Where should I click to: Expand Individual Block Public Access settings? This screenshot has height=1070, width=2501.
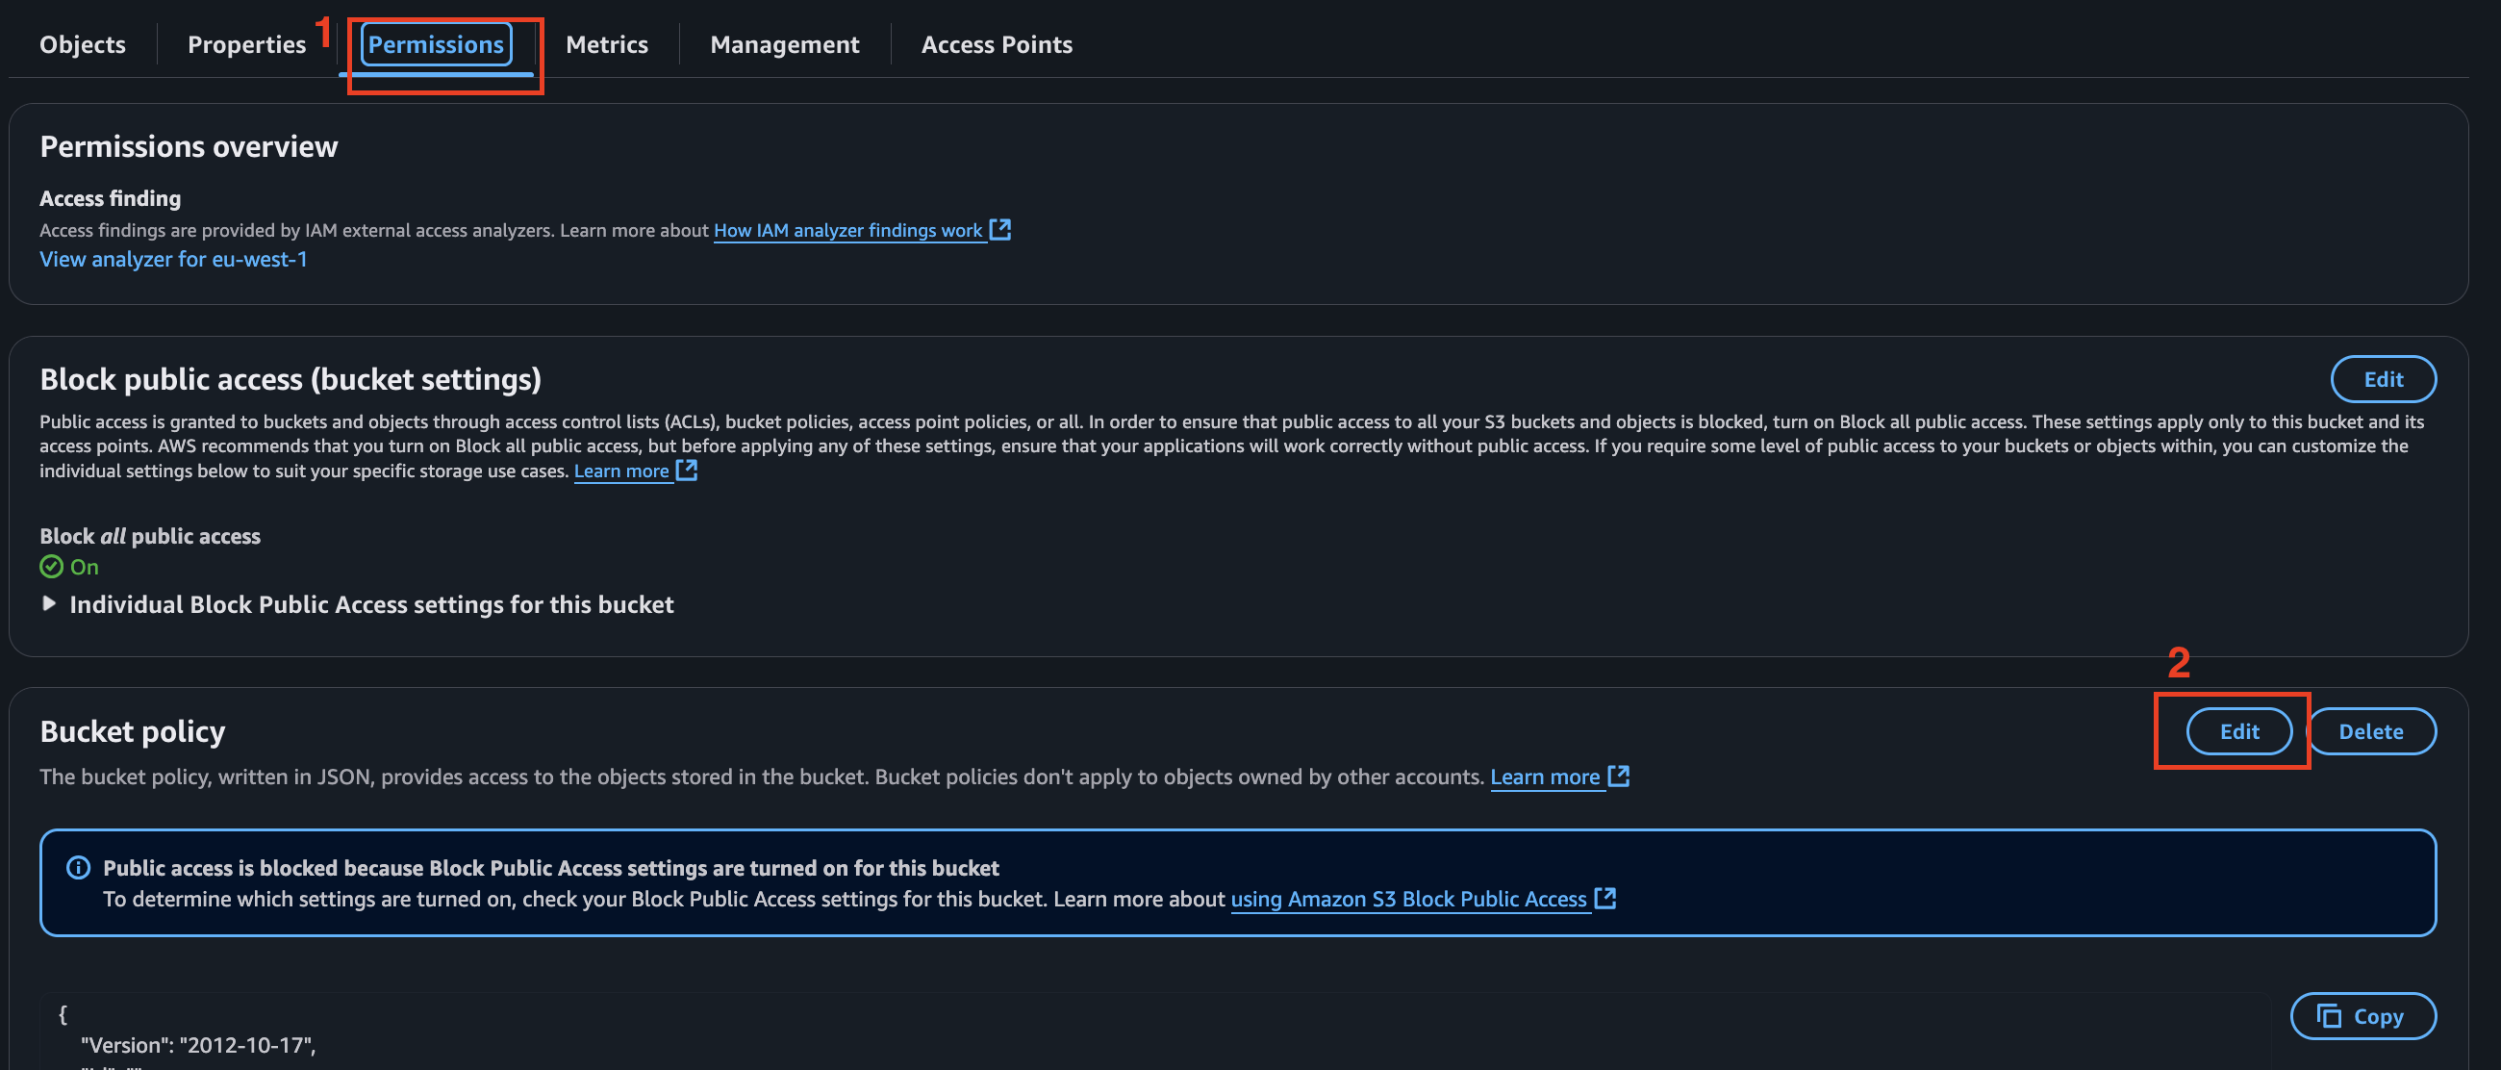pos(49,604)
